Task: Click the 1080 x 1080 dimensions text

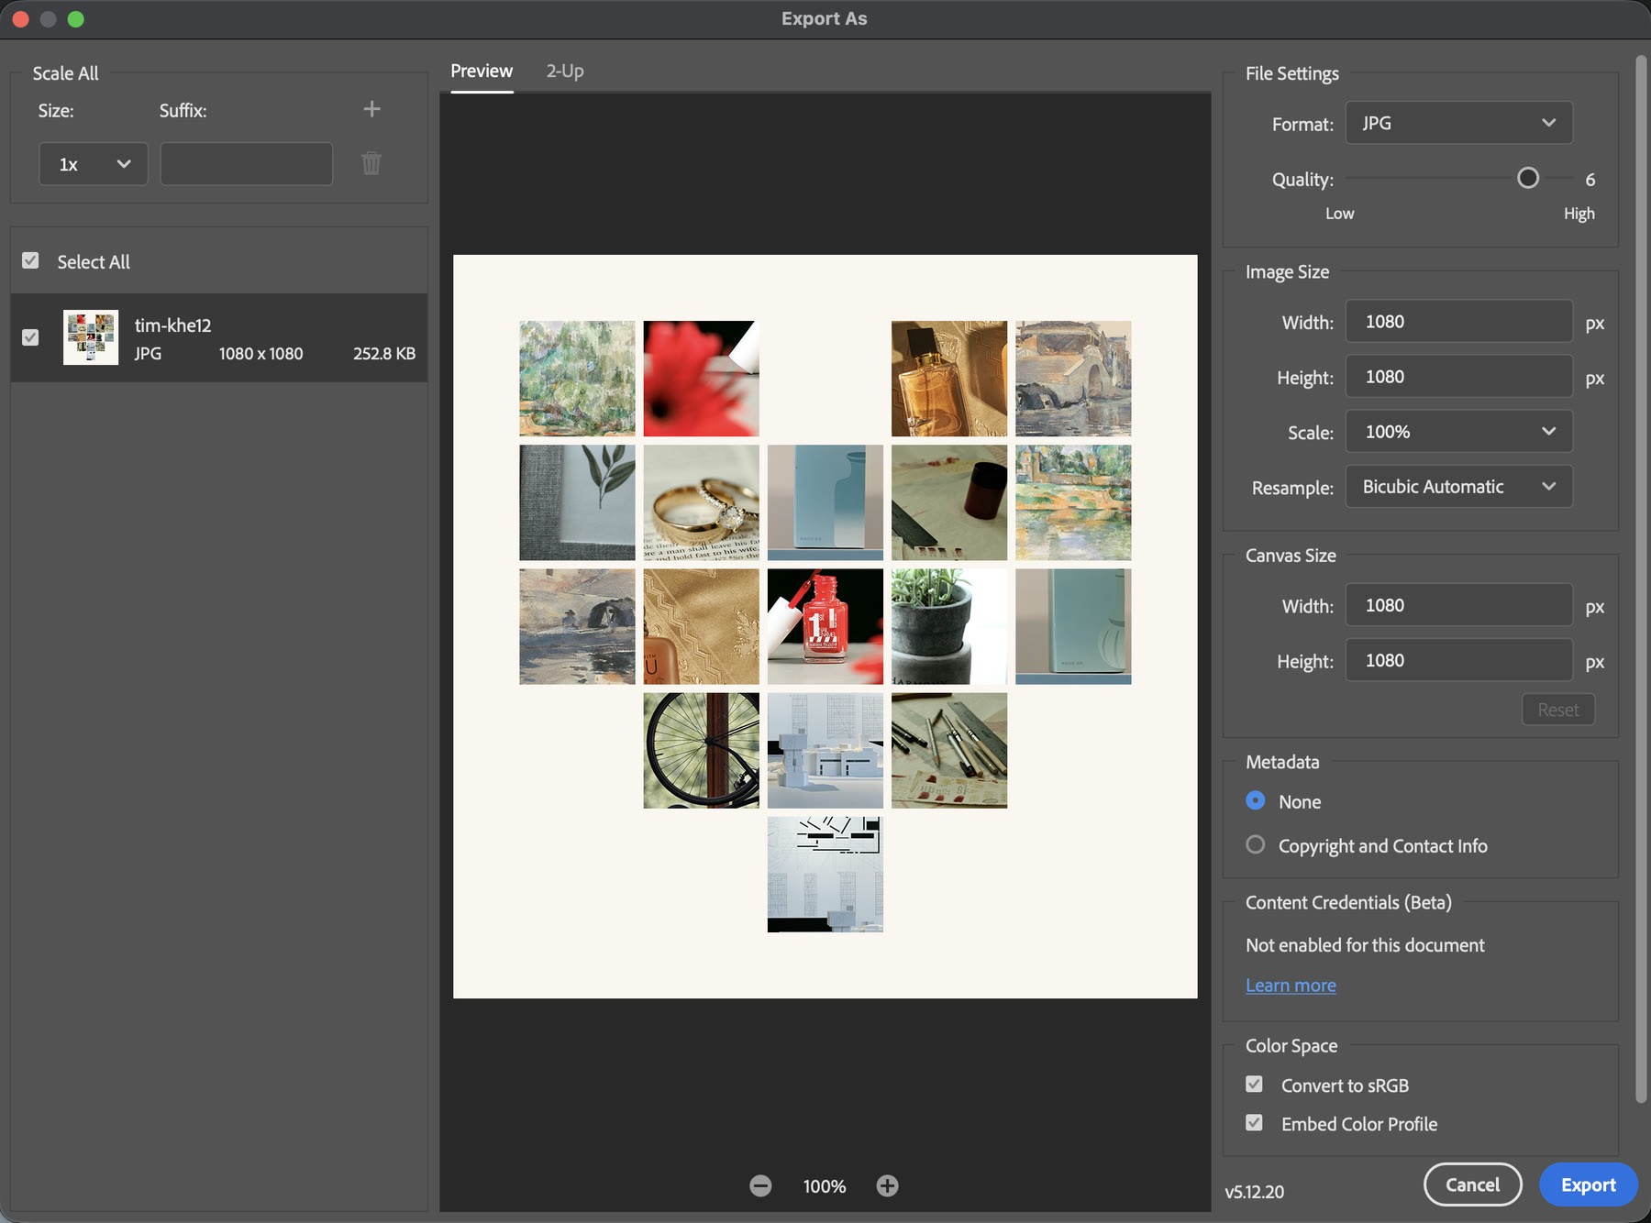Action: [260, 354]
